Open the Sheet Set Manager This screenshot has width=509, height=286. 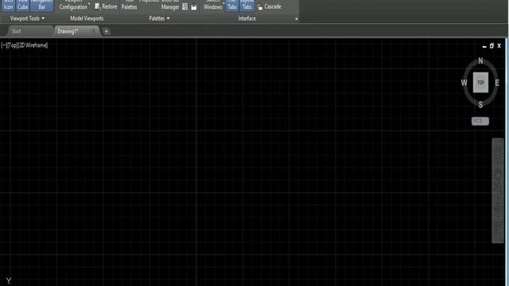pyautogui.click(x=170, y=6)
